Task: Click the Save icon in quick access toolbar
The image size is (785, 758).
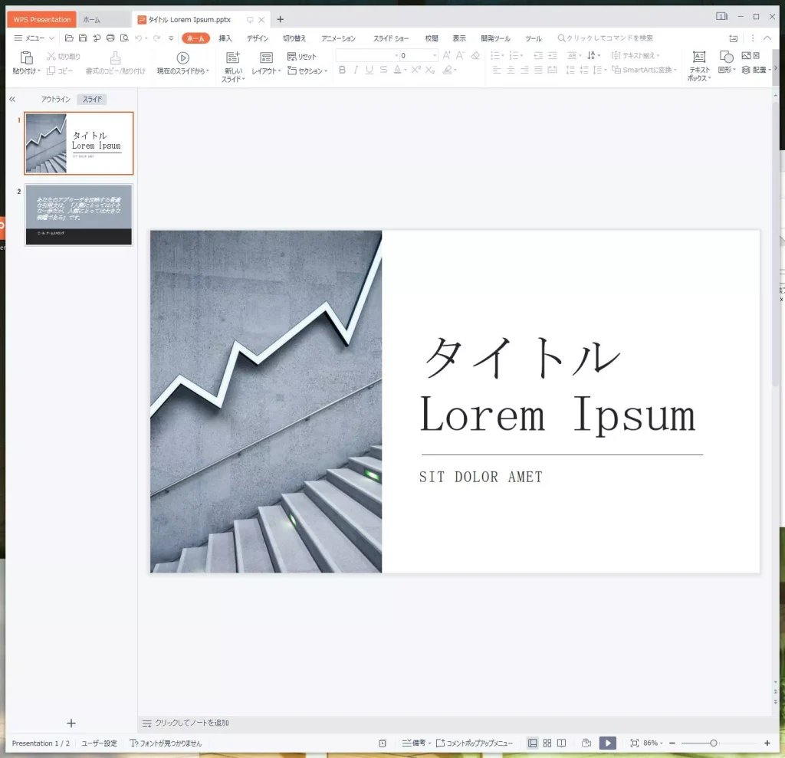Action: click(83, 38)
